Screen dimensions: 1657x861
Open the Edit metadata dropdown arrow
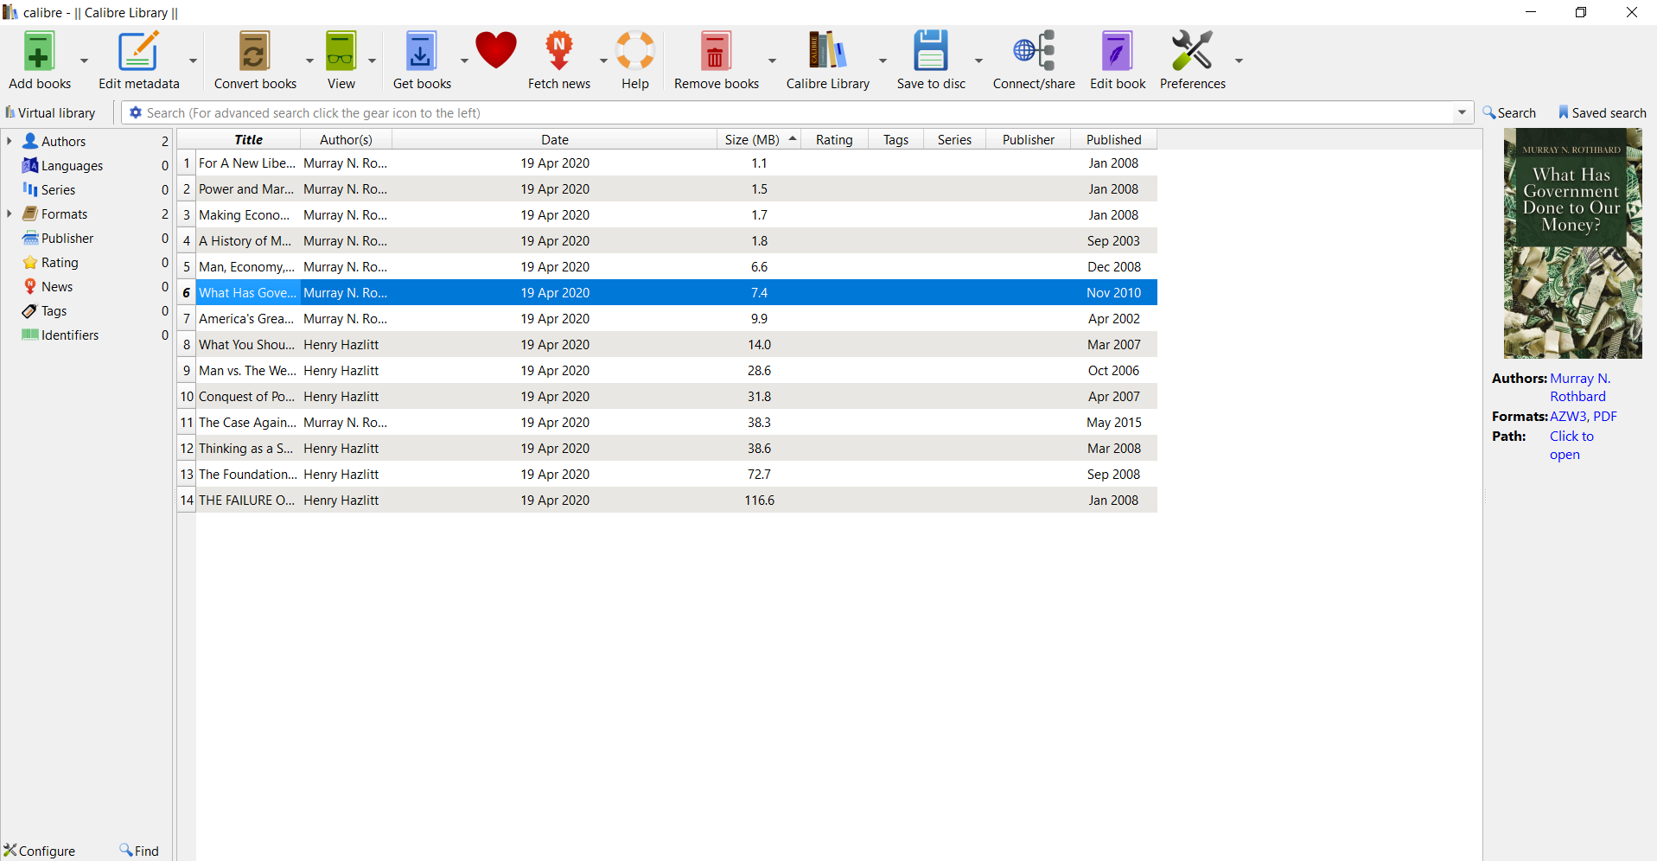click(193, 61)
